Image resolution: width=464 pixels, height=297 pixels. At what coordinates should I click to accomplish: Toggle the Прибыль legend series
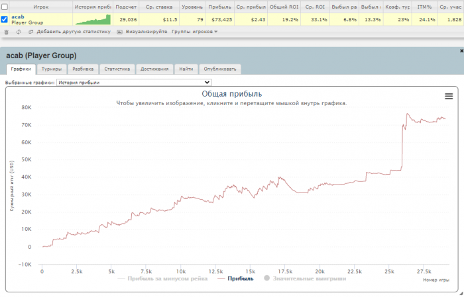click(x=235, y=278)
